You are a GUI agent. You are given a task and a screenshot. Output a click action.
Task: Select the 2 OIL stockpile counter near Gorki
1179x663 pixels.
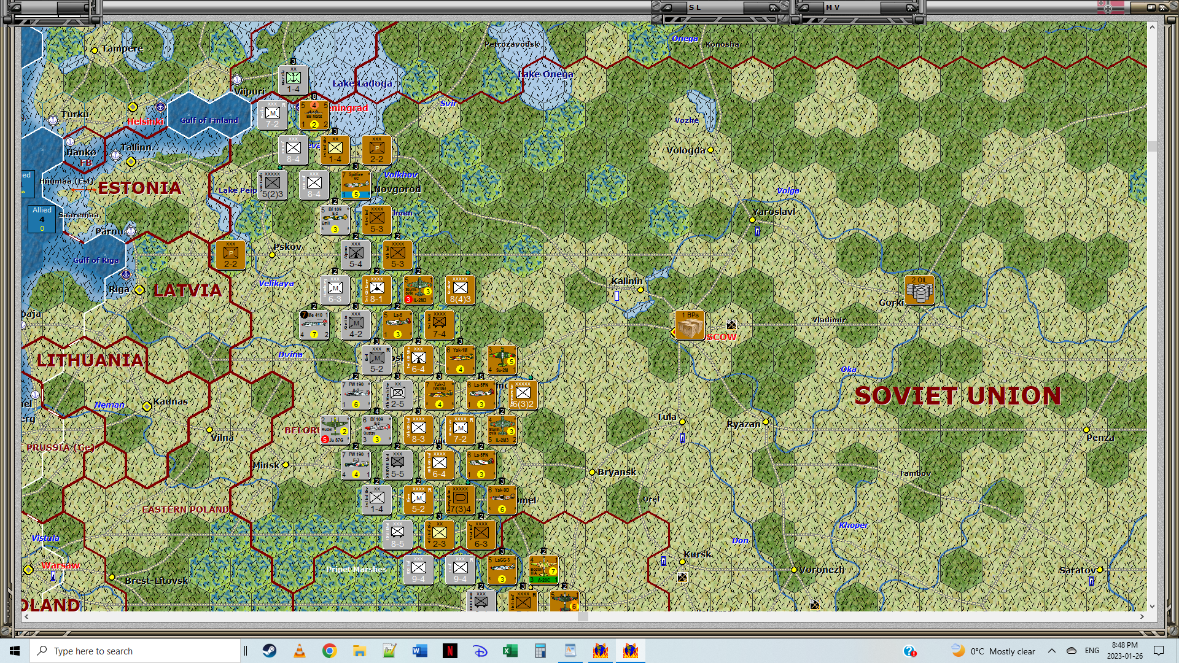click(919, 290)
